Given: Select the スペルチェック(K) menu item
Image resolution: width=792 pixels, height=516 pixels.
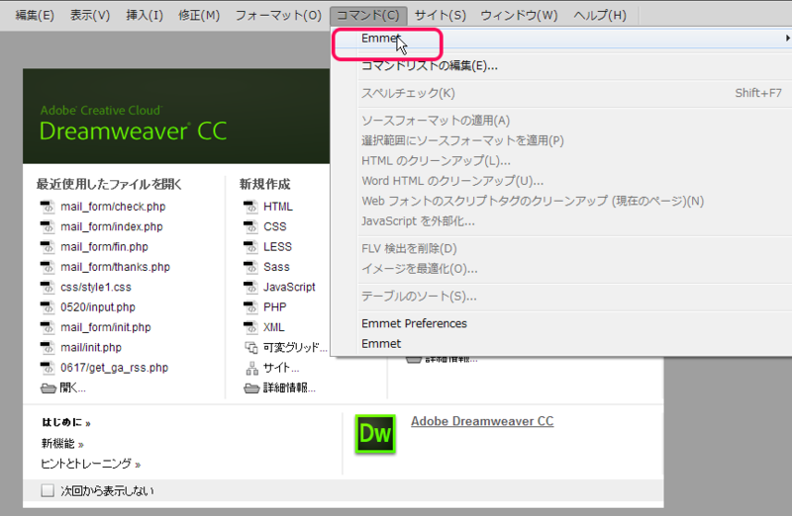Looking at the screenshot, I should point(561,93).
